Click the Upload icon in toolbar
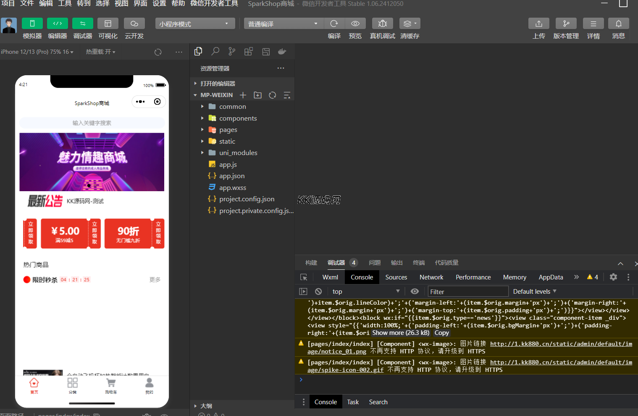Viewport: 638px width, 416px height. [538, 24]
